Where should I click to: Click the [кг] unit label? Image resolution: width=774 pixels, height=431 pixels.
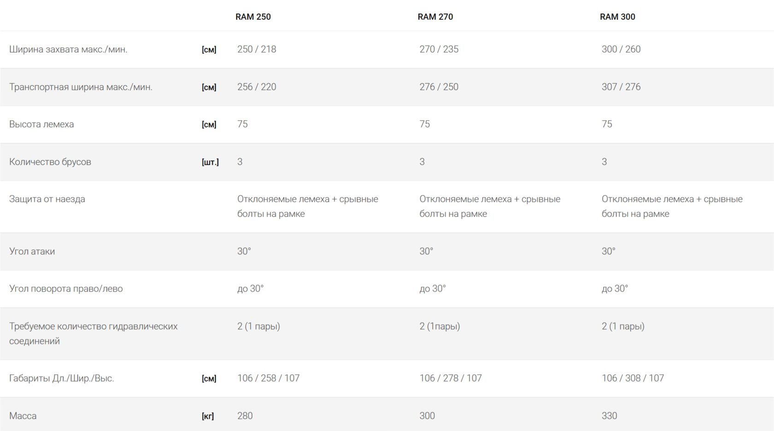point(208,416)
